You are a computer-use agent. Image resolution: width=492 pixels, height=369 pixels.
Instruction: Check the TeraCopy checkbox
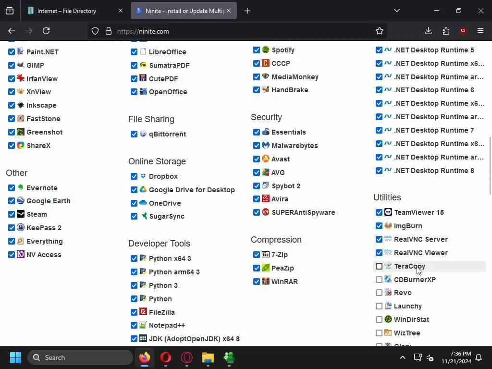pyautogui.click(x=379, y=266)
